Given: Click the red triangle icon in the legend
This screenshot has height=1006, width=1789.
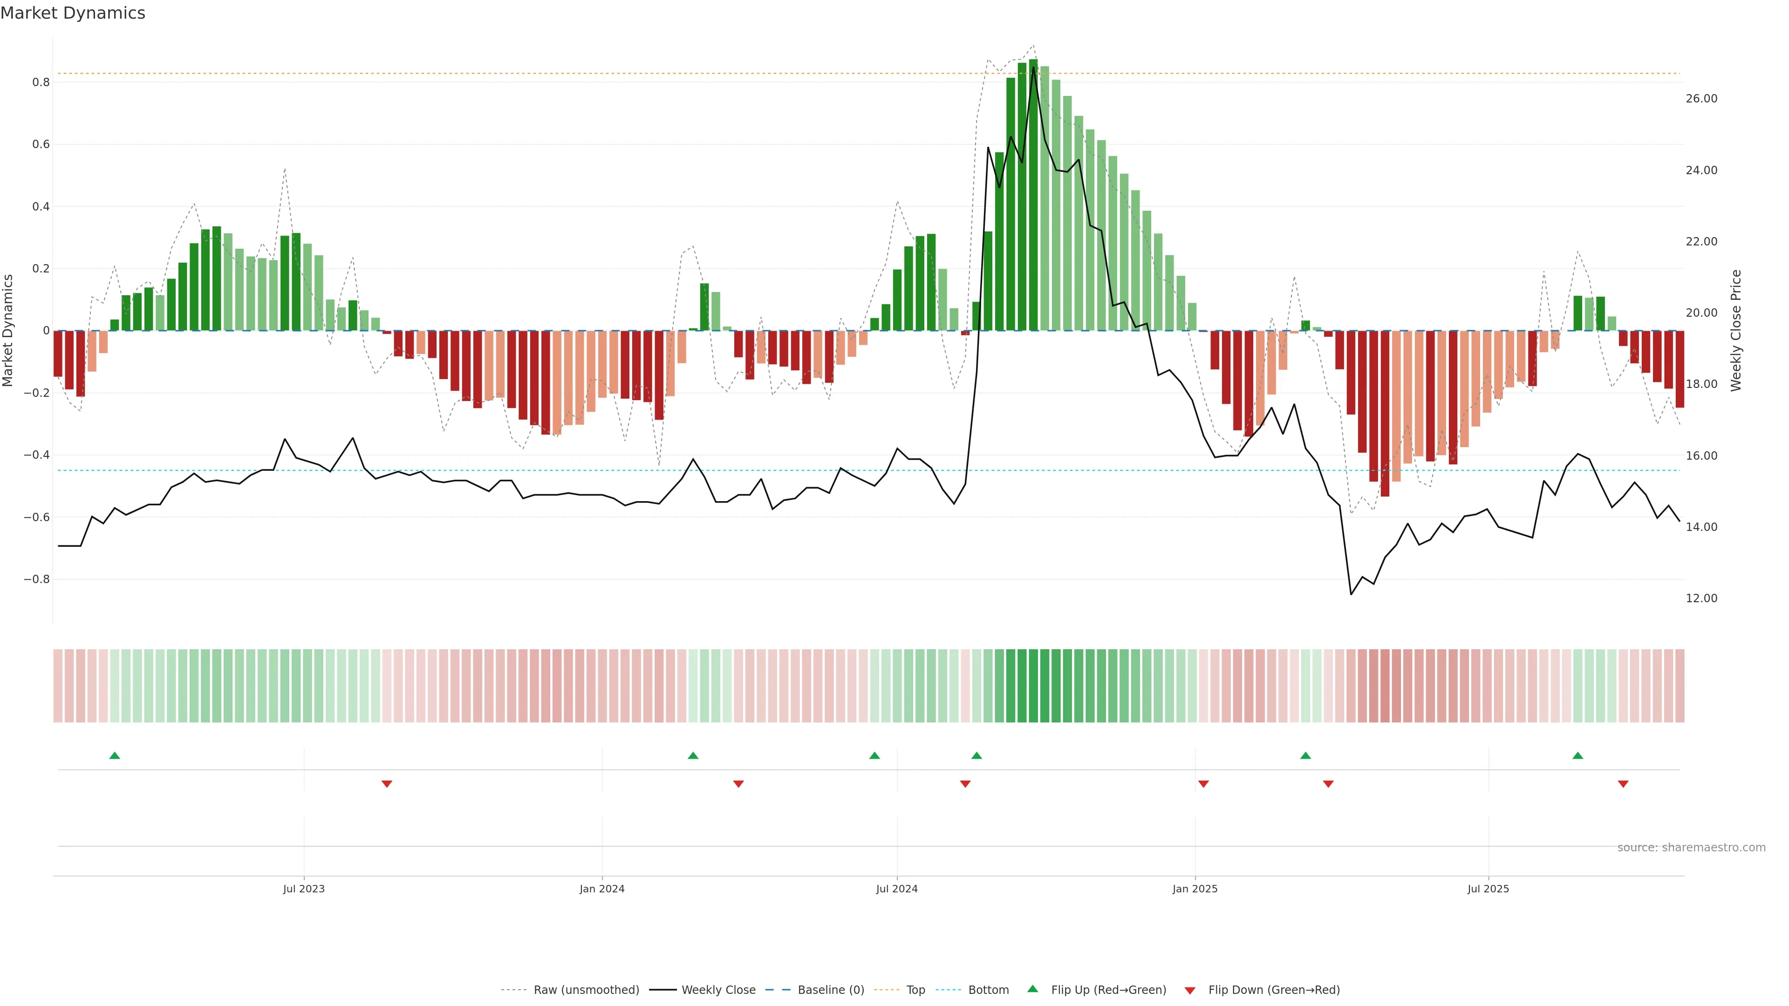Looking at the screenshot, I should pyautogui.click(x=1190, y=991).
